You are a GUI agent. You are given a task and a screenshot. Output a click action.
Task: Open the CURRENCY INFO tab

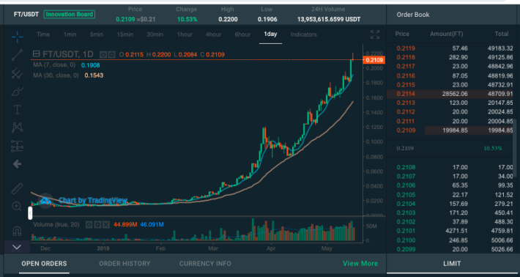205,264
